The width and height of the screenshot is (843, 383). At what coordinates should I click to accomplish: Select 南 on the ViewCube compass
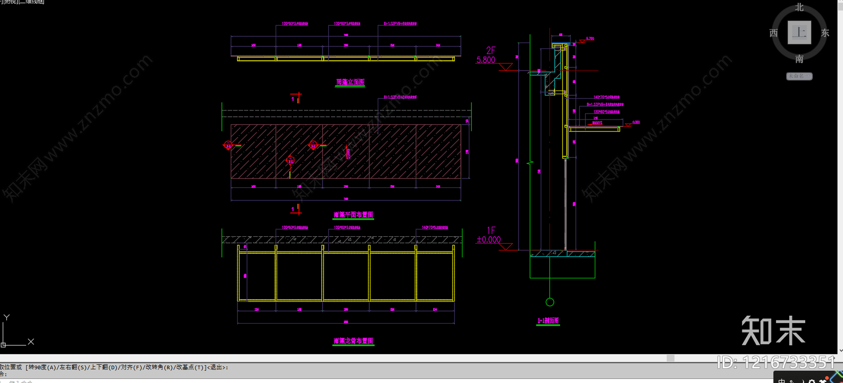coord(799,59)
